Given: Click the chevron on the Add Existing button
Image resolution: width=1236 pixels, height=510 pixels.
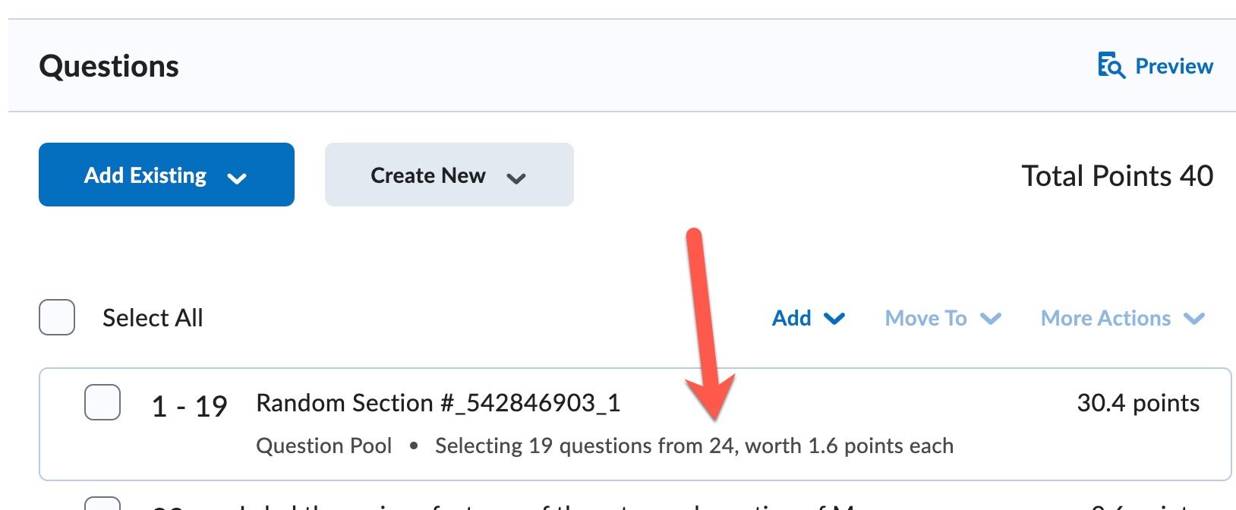Looking at the screenshot, I should [x=237, y=178].
